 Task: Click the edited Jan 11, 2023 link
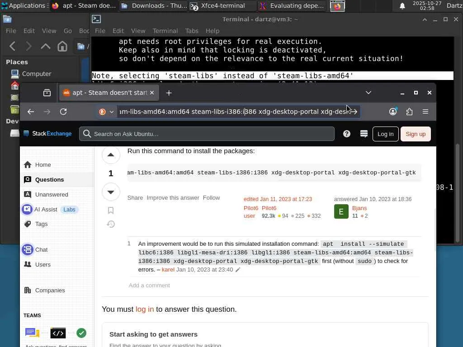click(x=278, y=199)
